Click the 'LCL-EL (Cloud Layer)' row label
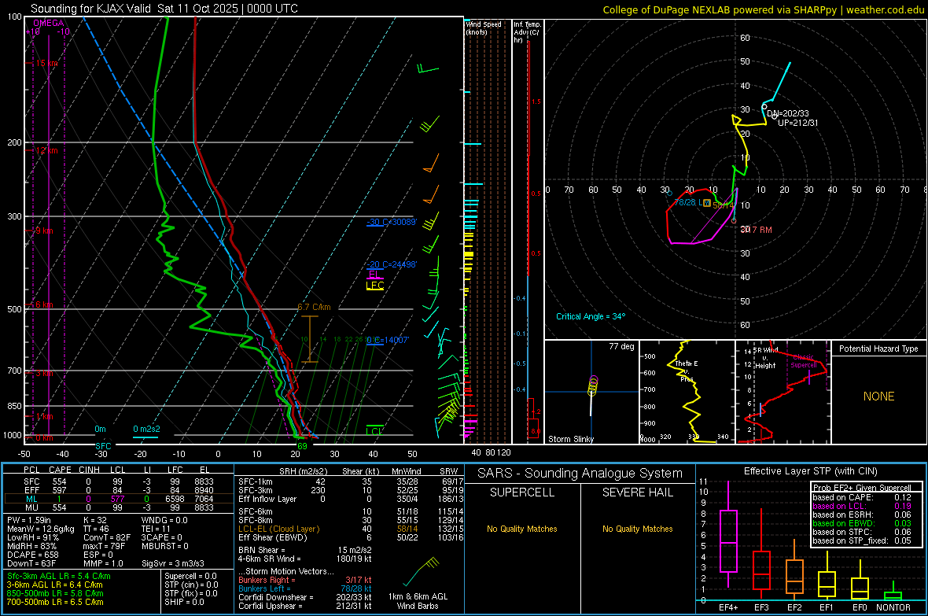Viewport: 928px width, 616px height. [278, 529]
